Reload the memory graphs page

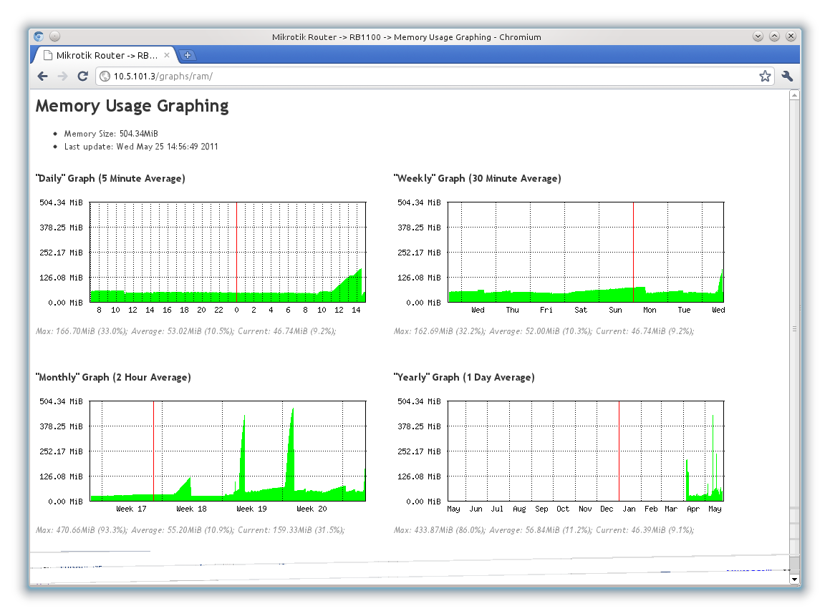(83, 77)
